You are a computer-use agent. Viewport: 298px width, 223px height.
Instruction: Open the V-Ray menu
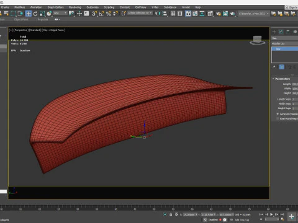coord(155,7)
